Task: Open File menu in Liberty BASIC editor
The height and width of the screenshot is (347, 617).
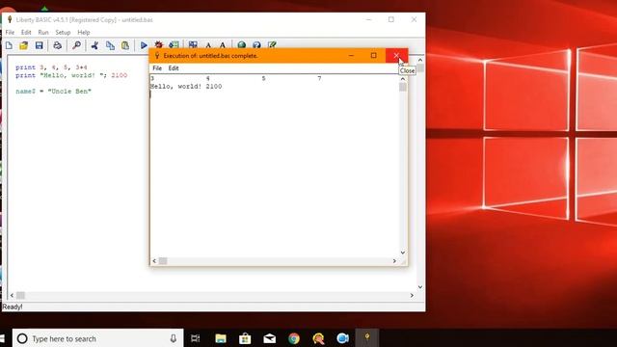Action: (x=10, y=32)
